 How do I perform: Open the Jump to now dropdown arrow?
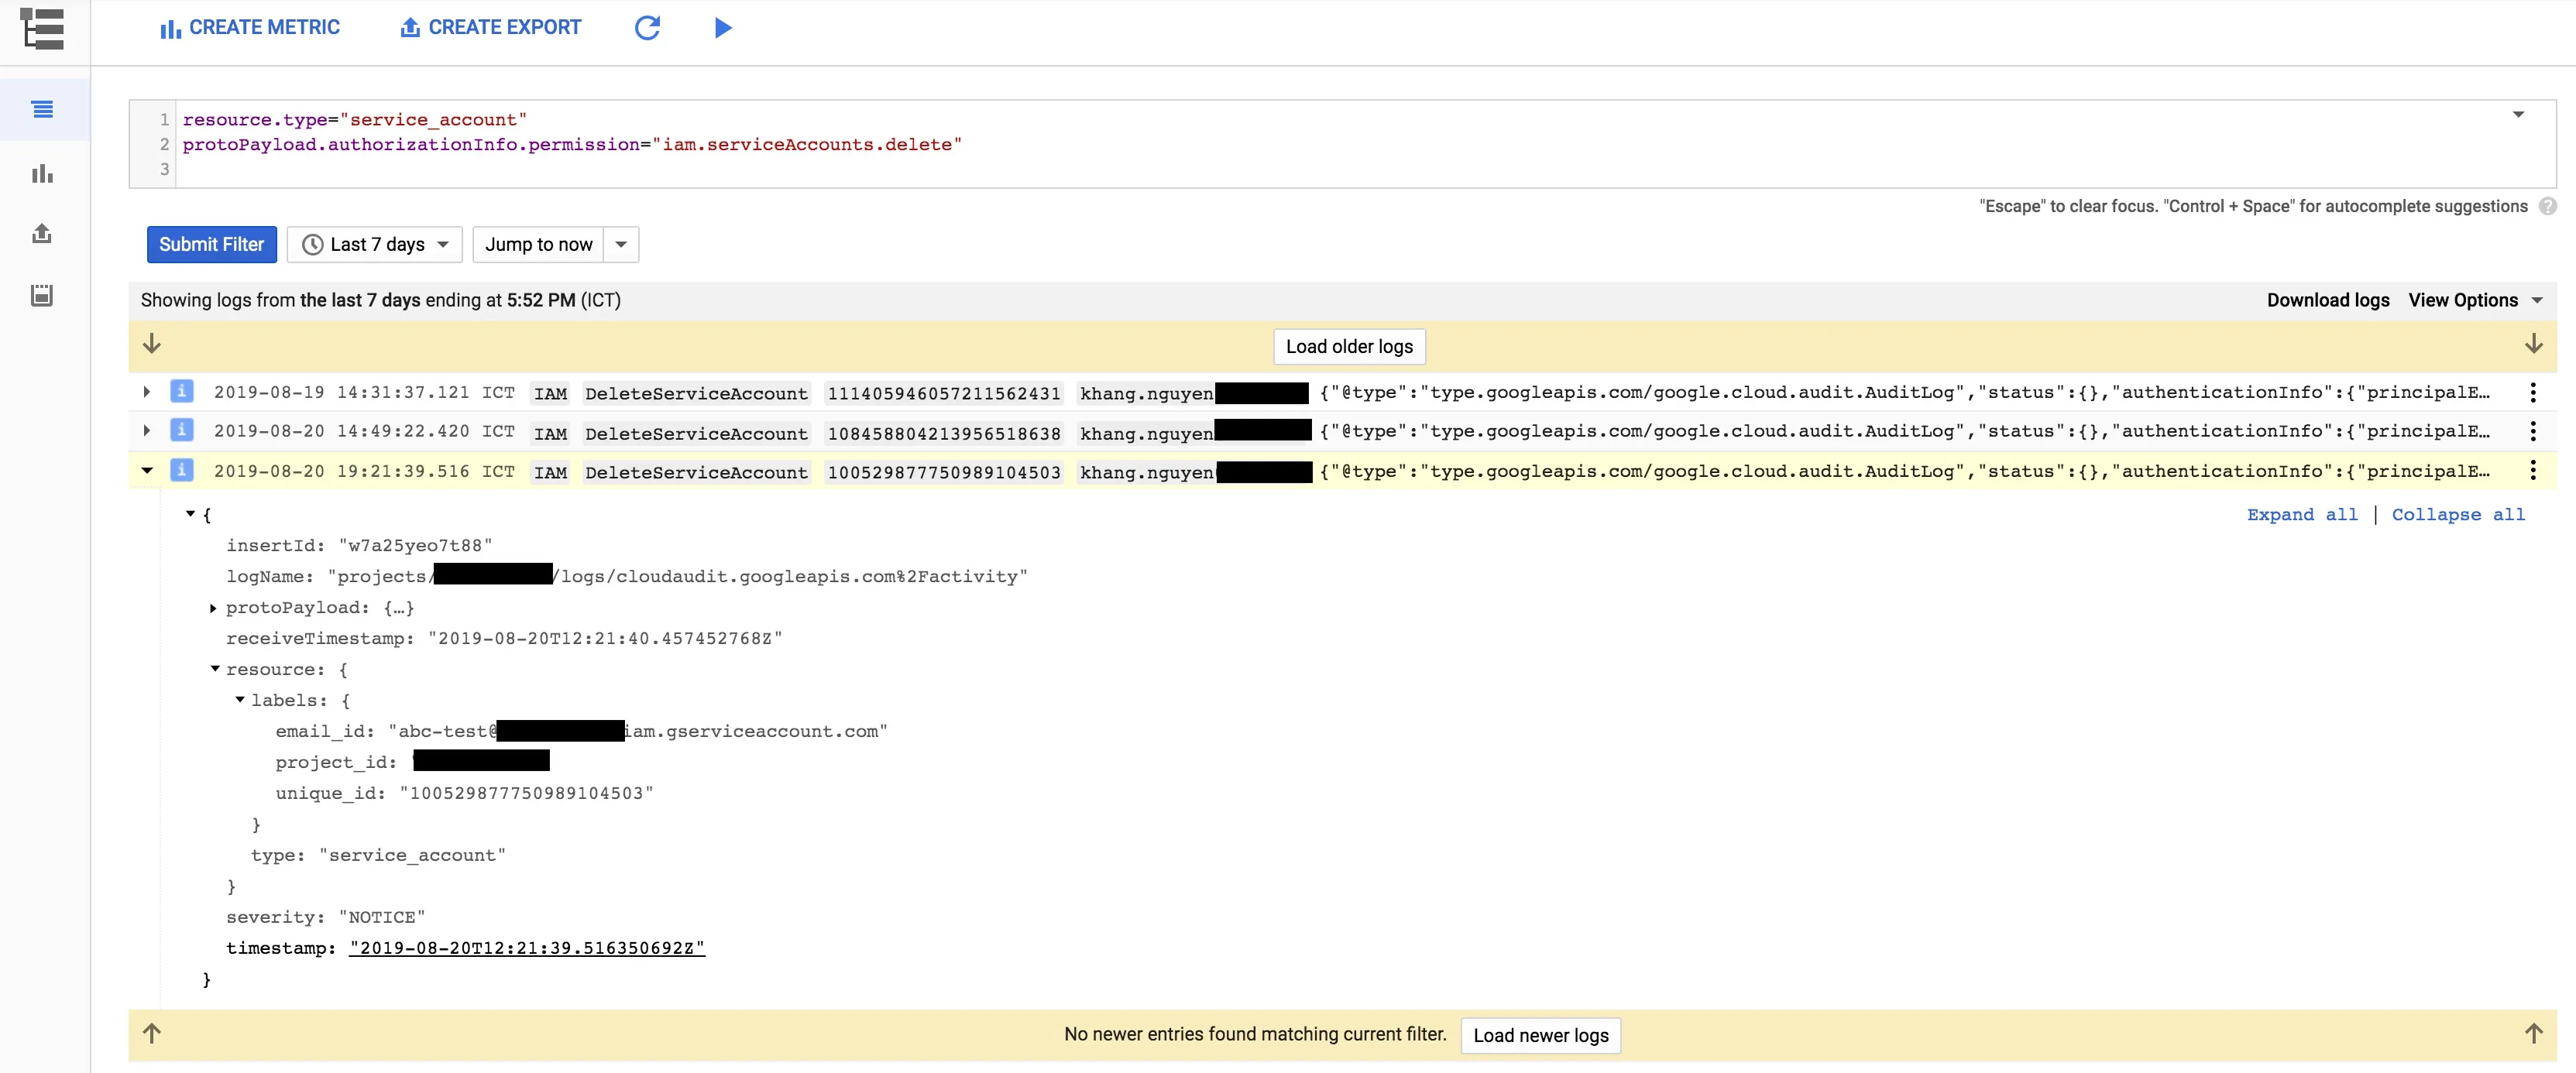point(621,245)
